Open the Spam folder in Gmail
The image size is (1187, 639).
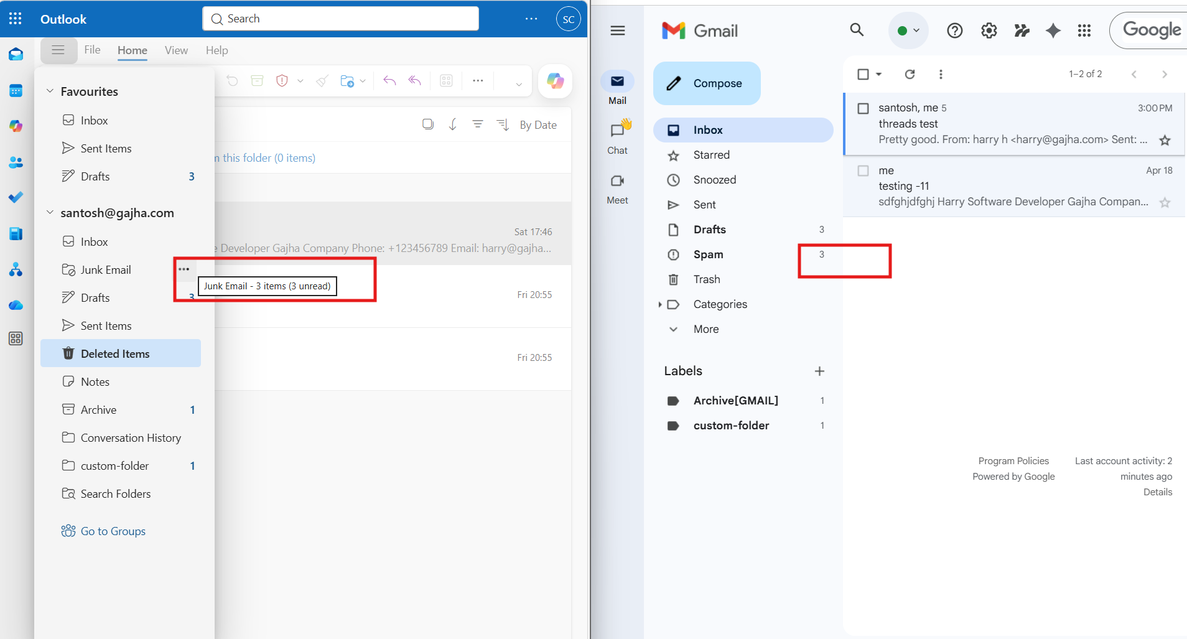tap(743, 254)
